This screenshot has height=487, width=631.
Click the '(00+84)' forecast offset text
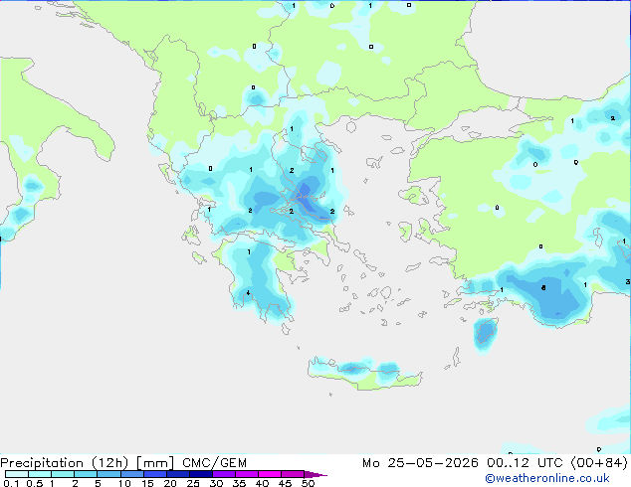tap(599, 463)
